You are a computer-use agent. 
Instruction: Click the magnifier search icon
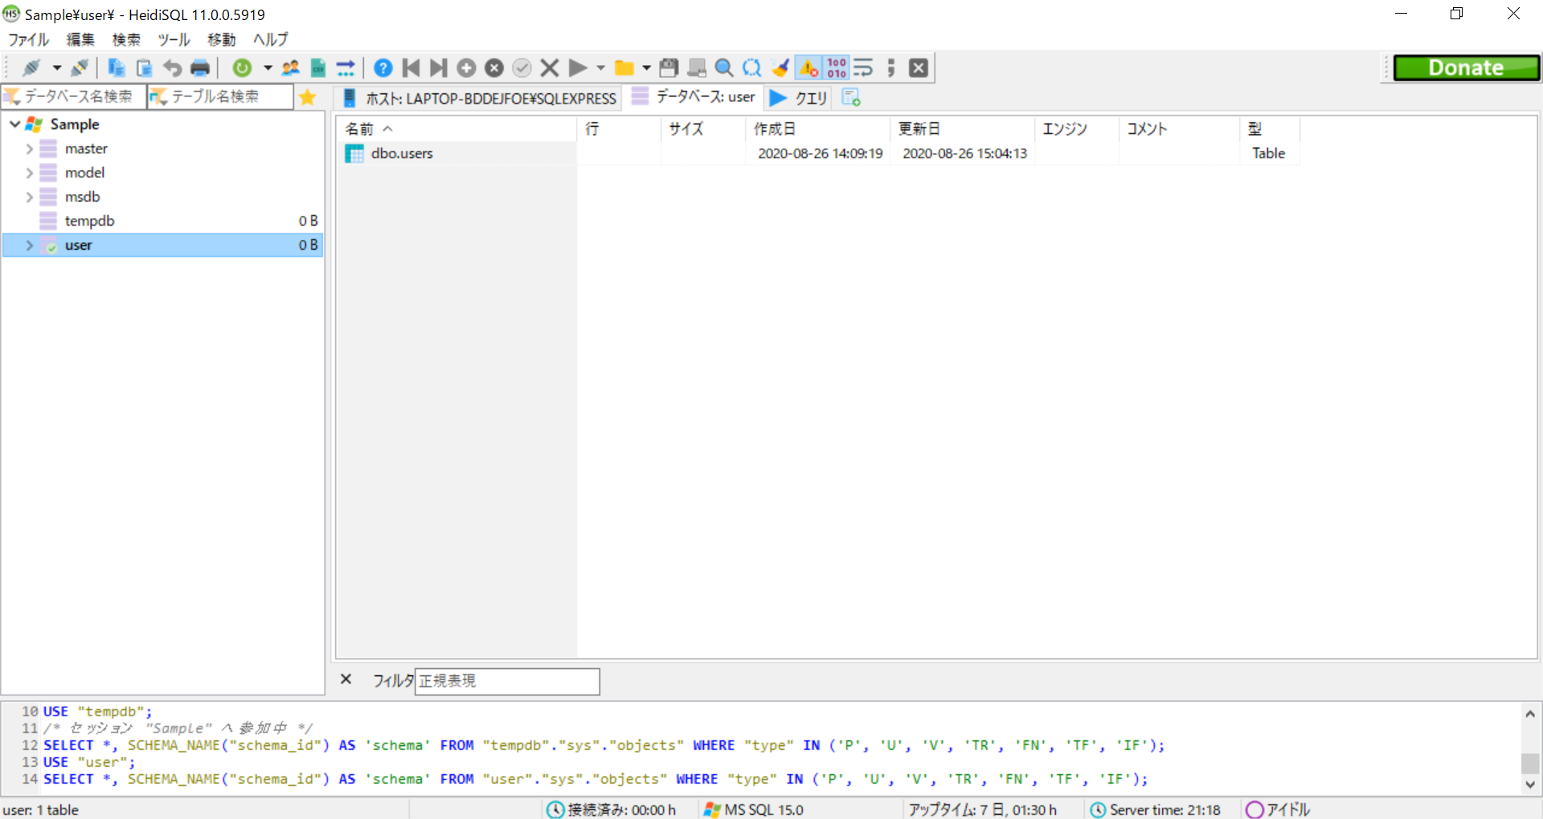[x=724, y=68]
